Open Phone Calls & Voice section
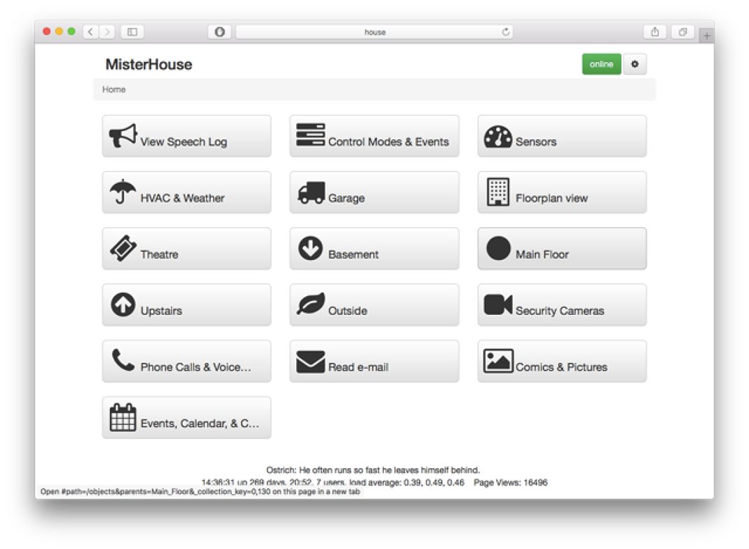Image resolution: width=749 pixels, height=549 pixels. coord(186,361)
